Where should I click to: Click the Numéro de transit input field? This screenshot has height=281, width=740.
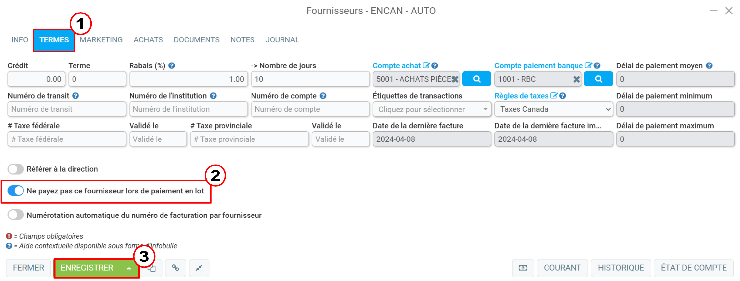point(67,109)
